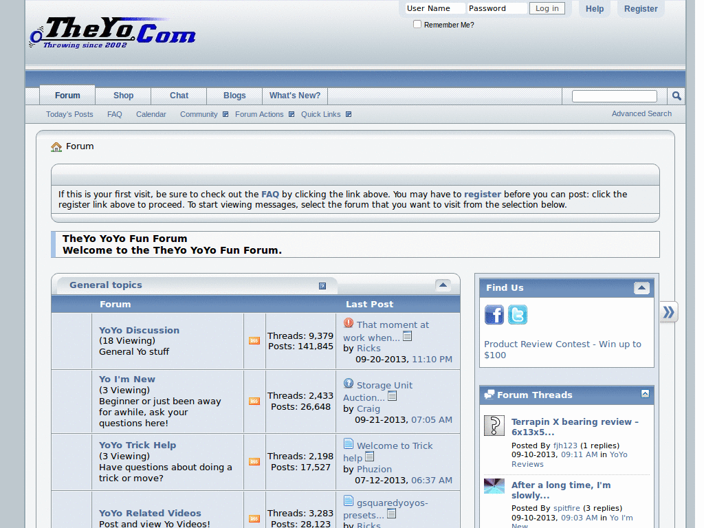Open user profile Phuzion
Viewport: 704px width, 528px height.
tap(374, 469)
